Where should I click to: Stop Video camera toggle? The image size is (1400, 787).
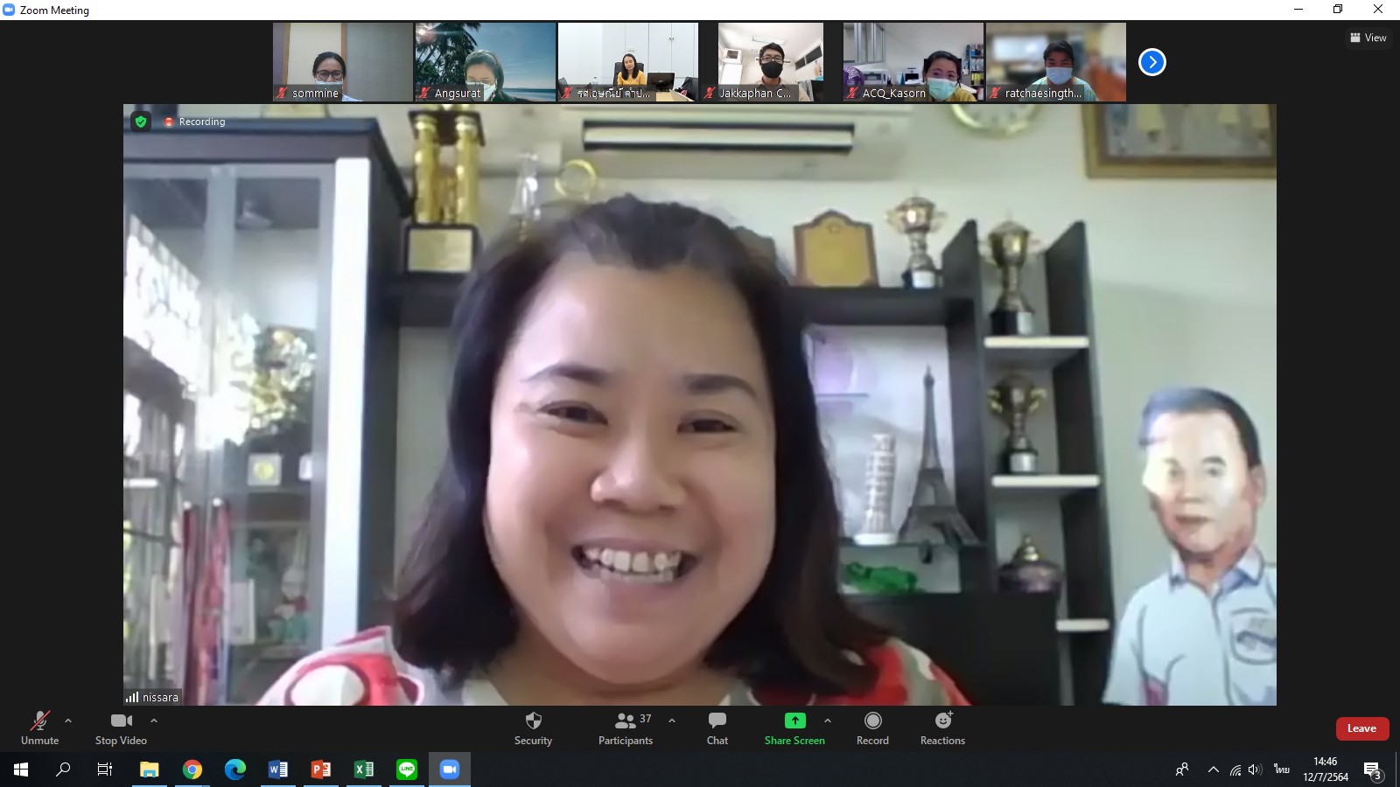pyautogui.click(x=121, y=728)
